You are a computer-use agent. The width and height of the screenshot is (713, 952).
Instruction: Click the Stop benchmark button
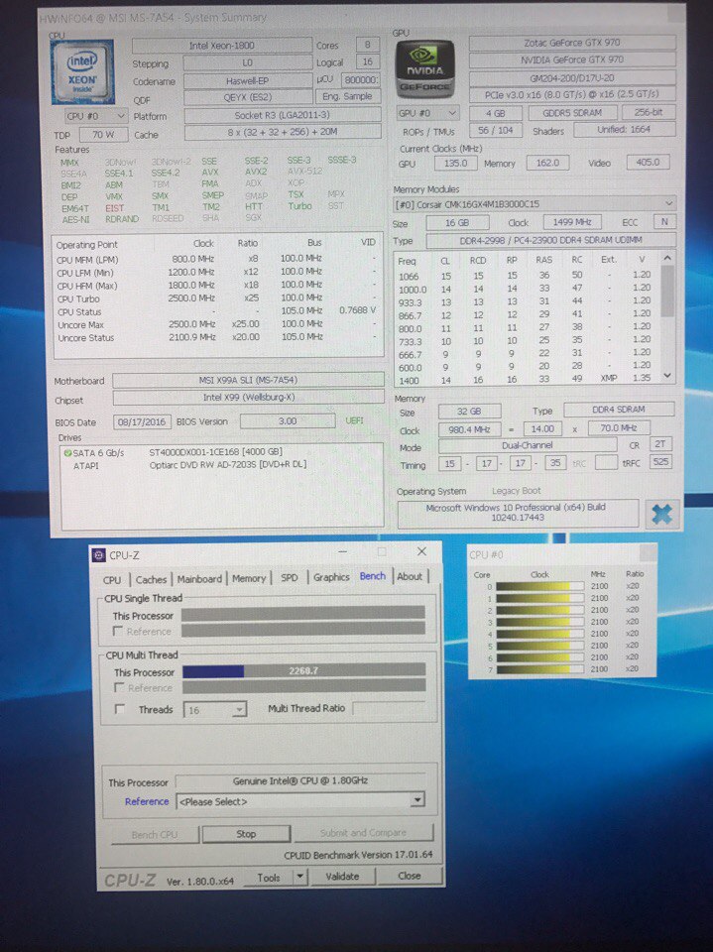pyautogui.click(x=246, y=834)
